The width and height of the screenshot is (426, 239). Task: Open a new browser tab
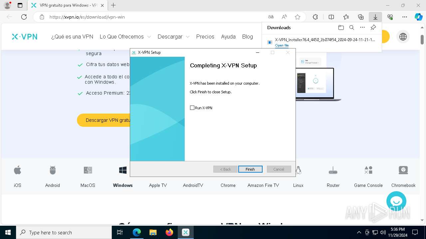point(113,5)
